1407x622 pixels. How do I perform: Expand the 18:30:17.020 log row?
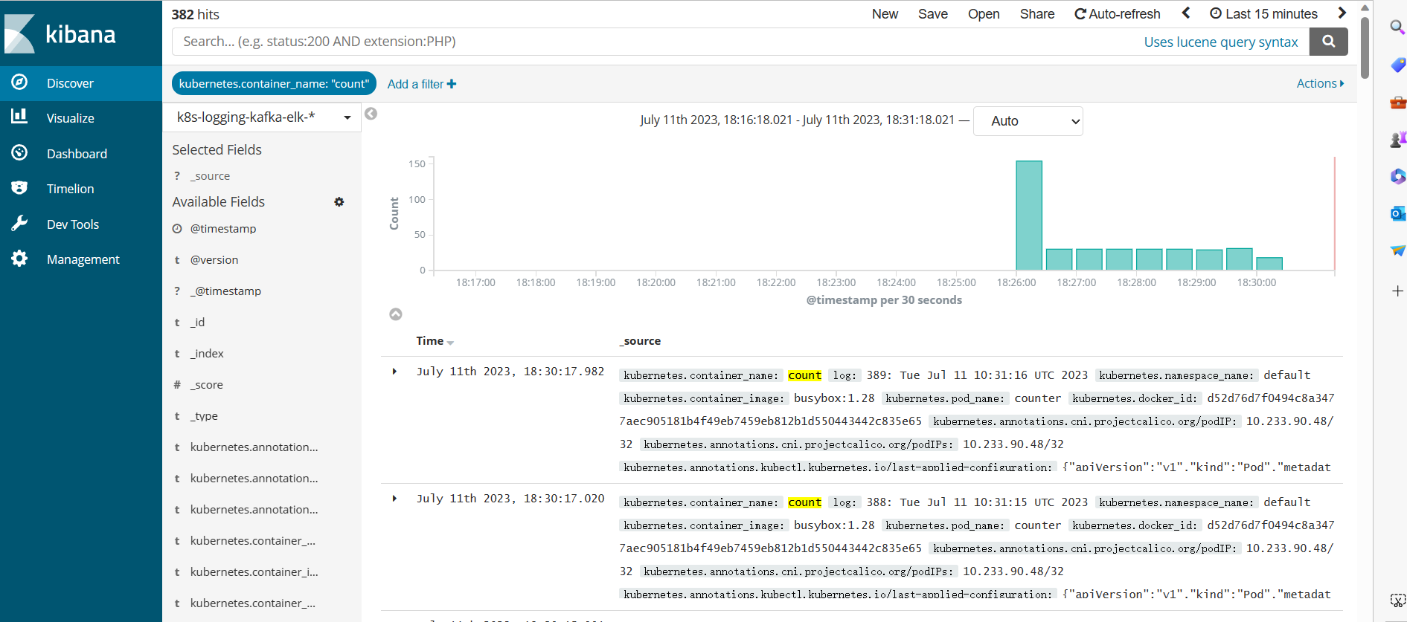click(394, 499)
